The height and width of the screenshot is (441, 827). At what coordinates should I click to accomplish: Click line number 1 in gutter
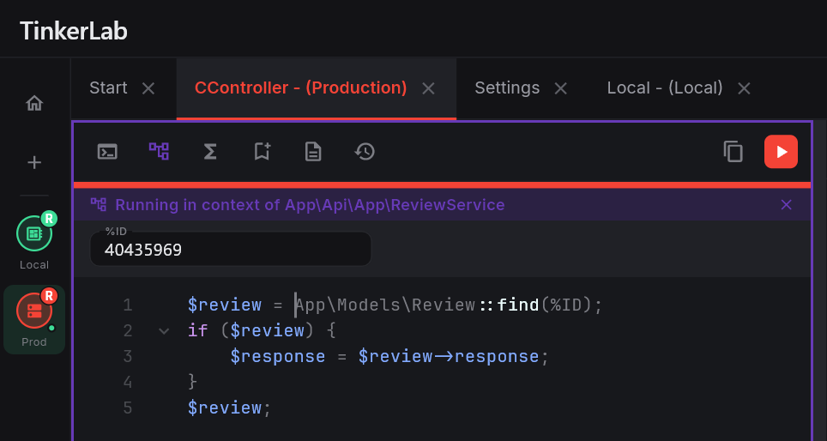click(x=127, y=305)
